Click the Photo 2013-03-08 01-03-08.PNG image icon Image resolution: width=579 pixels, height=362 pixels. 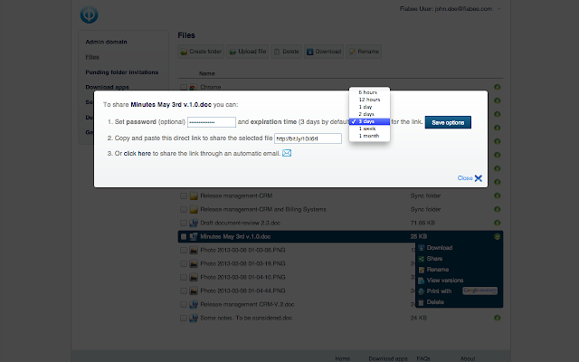coord(194,250)
